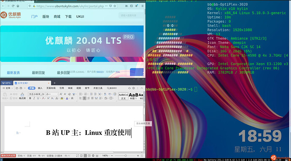Click the zoom slider handle in WPS

tap(126, 156)
